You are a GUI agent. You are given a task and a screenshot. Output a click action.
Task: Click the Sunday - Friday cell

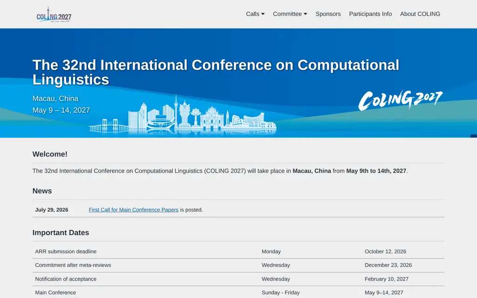pos(280,292)
